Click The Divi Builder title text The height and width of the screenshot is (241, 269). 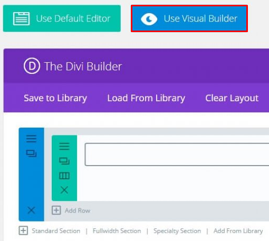[83, 66]
